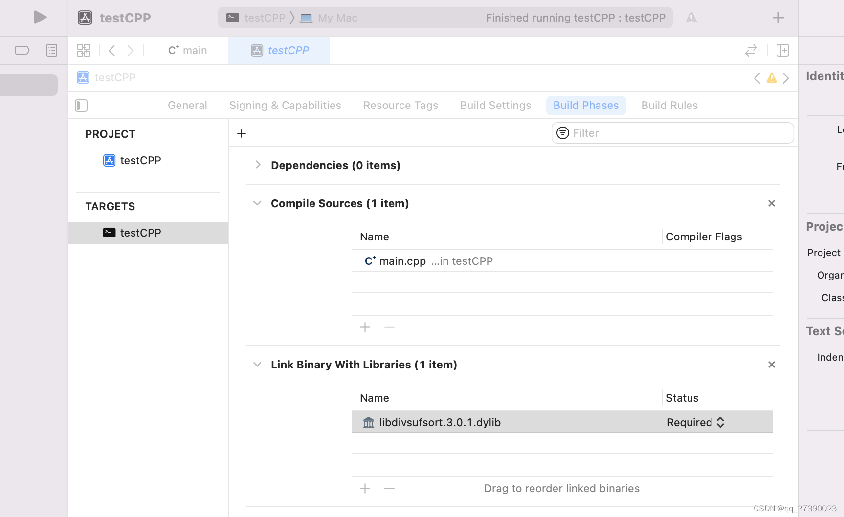The height and width of the screenshot is (517, 844).
Task: Expand the Dependencies phase
Action: (x=258, y=165)
